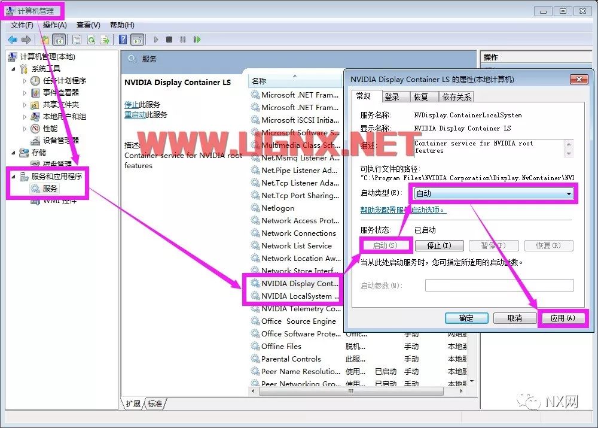Image resolution: width=598 pixels, height=428 pixels.
Task: Expand the Shared Folders node arrow
Action: 25,105
